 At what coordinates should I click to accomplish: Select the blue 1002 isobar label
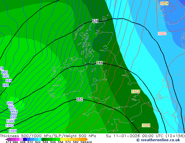coord(10,125)
